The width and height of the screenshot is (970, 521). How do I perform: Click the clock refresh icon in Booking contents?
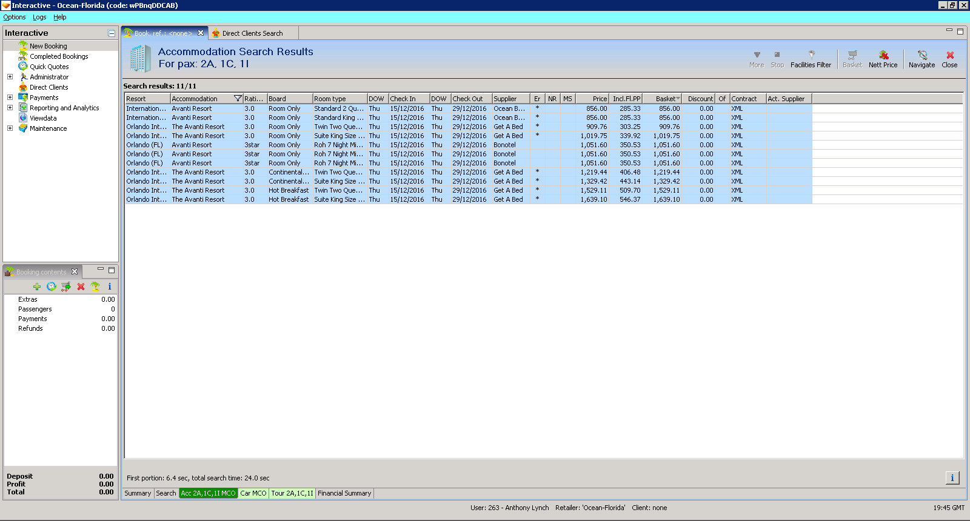[x=52, y=287]
